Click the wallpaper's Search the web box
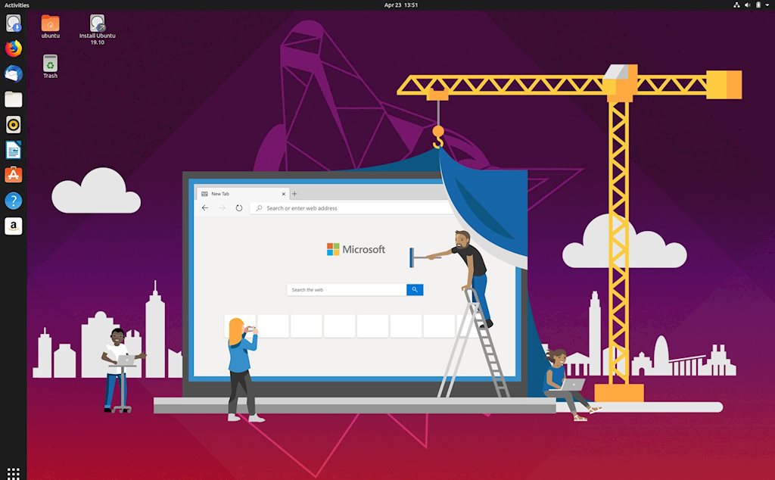775x480 pixels. [x=347, y=290]
